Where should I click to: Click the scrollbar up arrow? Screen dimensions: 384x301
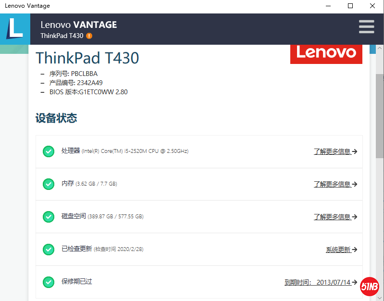point(379,49)
